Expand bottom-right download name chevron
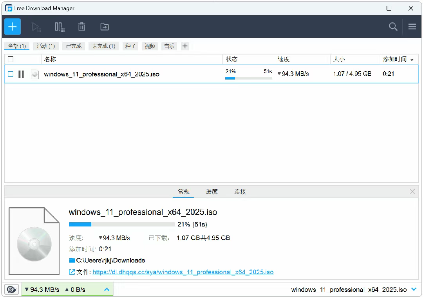423x297 pixels. coord(414,290)
